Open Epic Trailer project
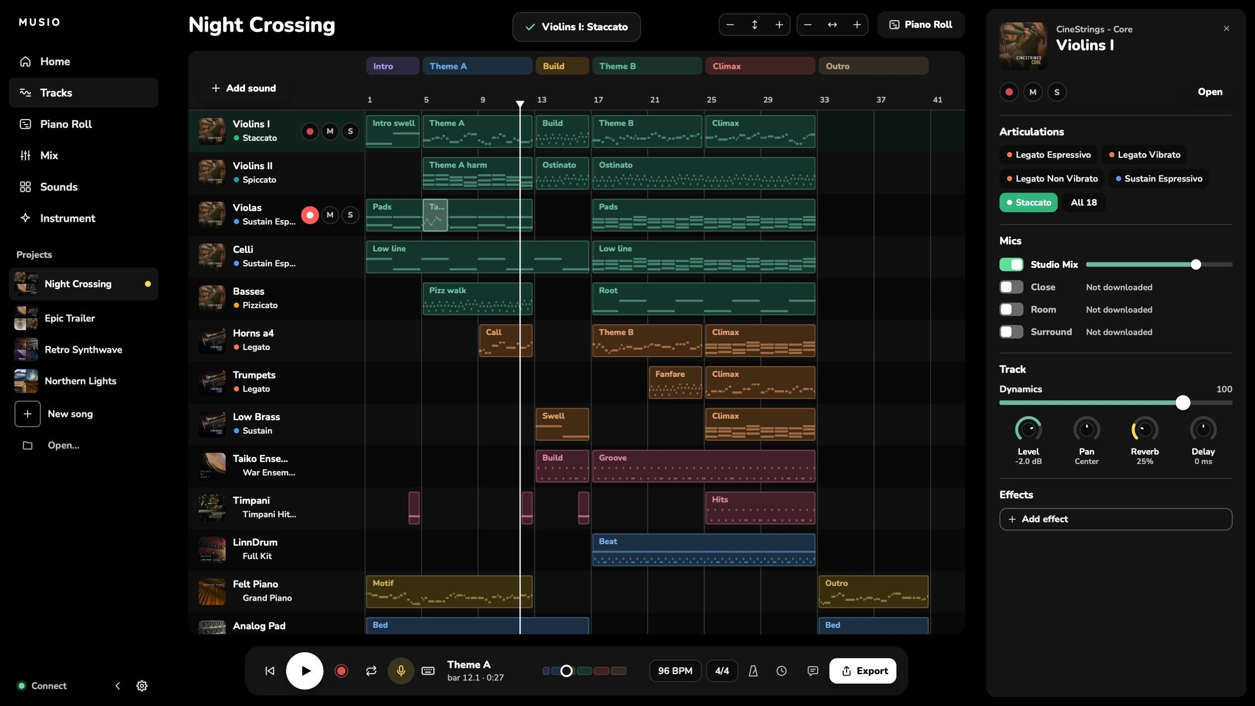The height and width of the screenshot is (706, 1255). (x=84, y=318)
